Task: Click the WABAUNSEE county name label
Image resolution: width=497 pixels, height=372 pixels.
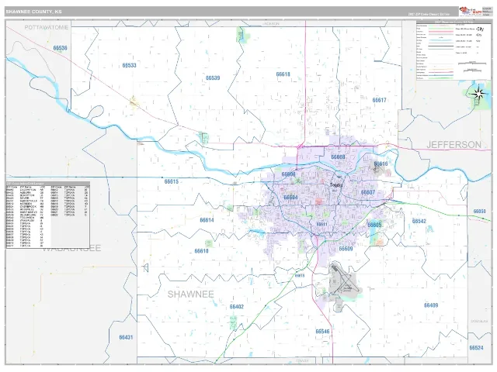Action: point(71,248)
